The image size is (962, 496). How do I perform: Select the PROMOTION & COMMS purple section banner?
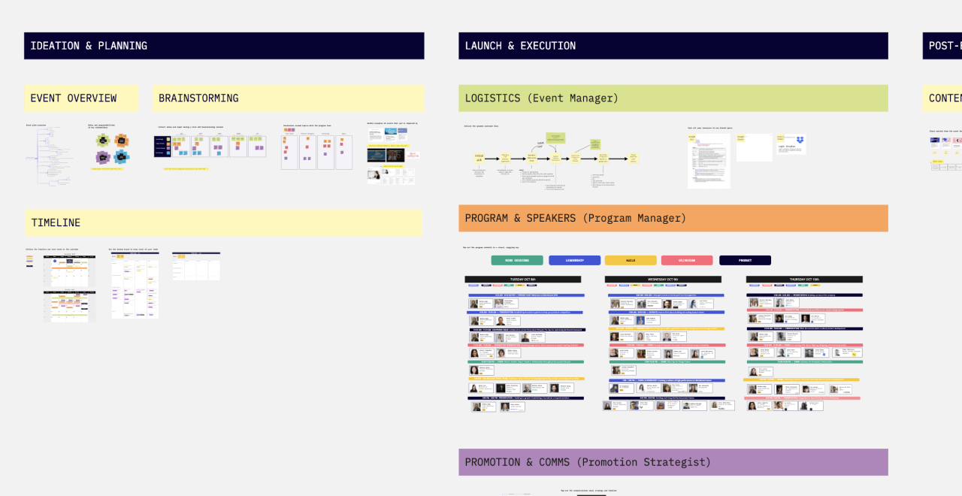[673, 462]
